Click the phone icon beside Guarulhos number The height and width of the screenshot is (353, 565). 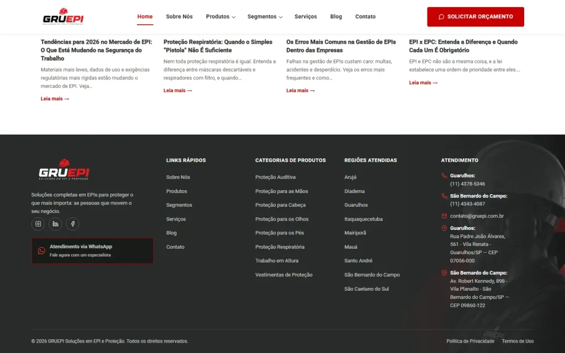point(444,175)
